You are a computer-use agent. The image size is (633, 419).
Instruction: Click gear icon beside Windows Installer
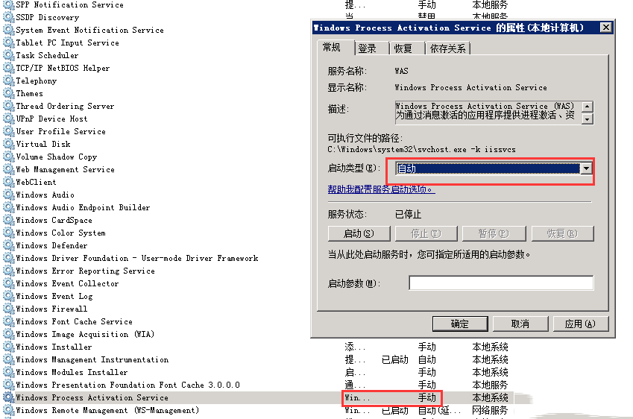tap(8, 347)
